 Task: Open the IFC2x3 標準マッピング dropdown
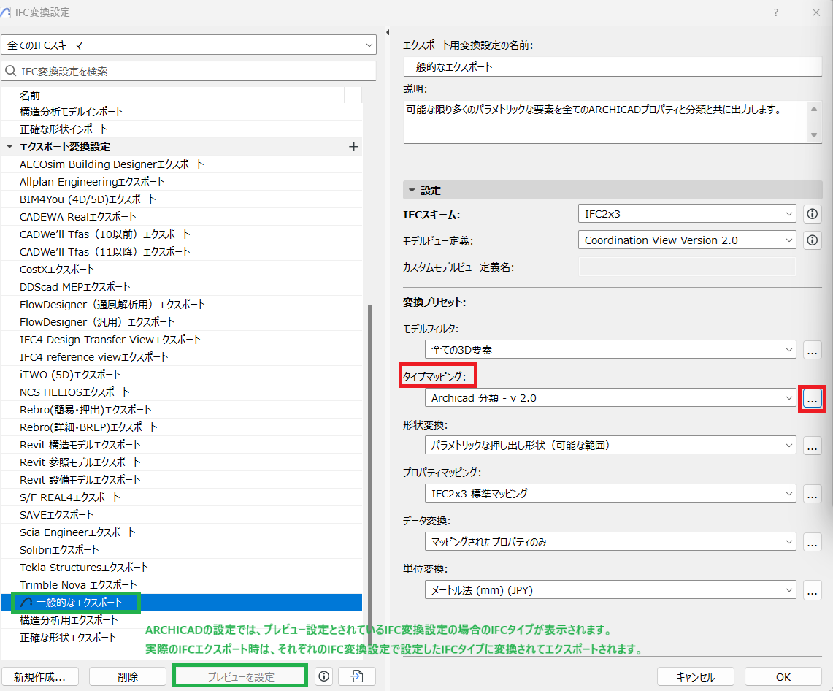[x=610, y=494]
